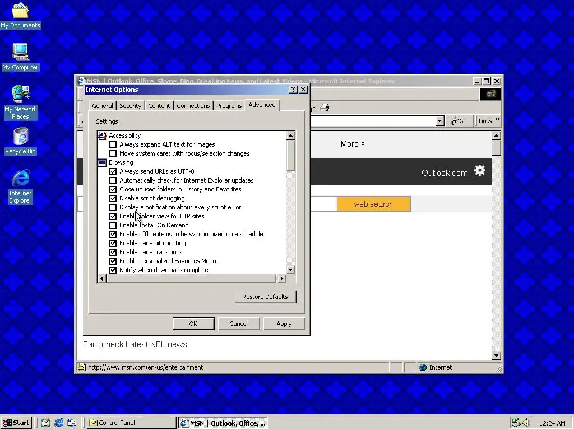
Task: Open the address bar dropdown arrow
Action: tap(440, 121)
